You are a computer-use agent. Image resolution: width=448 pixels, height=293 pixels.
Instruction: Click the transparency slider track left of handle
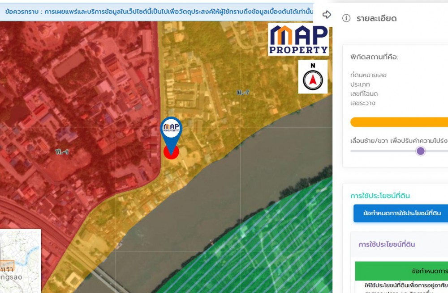pos(383,151)
